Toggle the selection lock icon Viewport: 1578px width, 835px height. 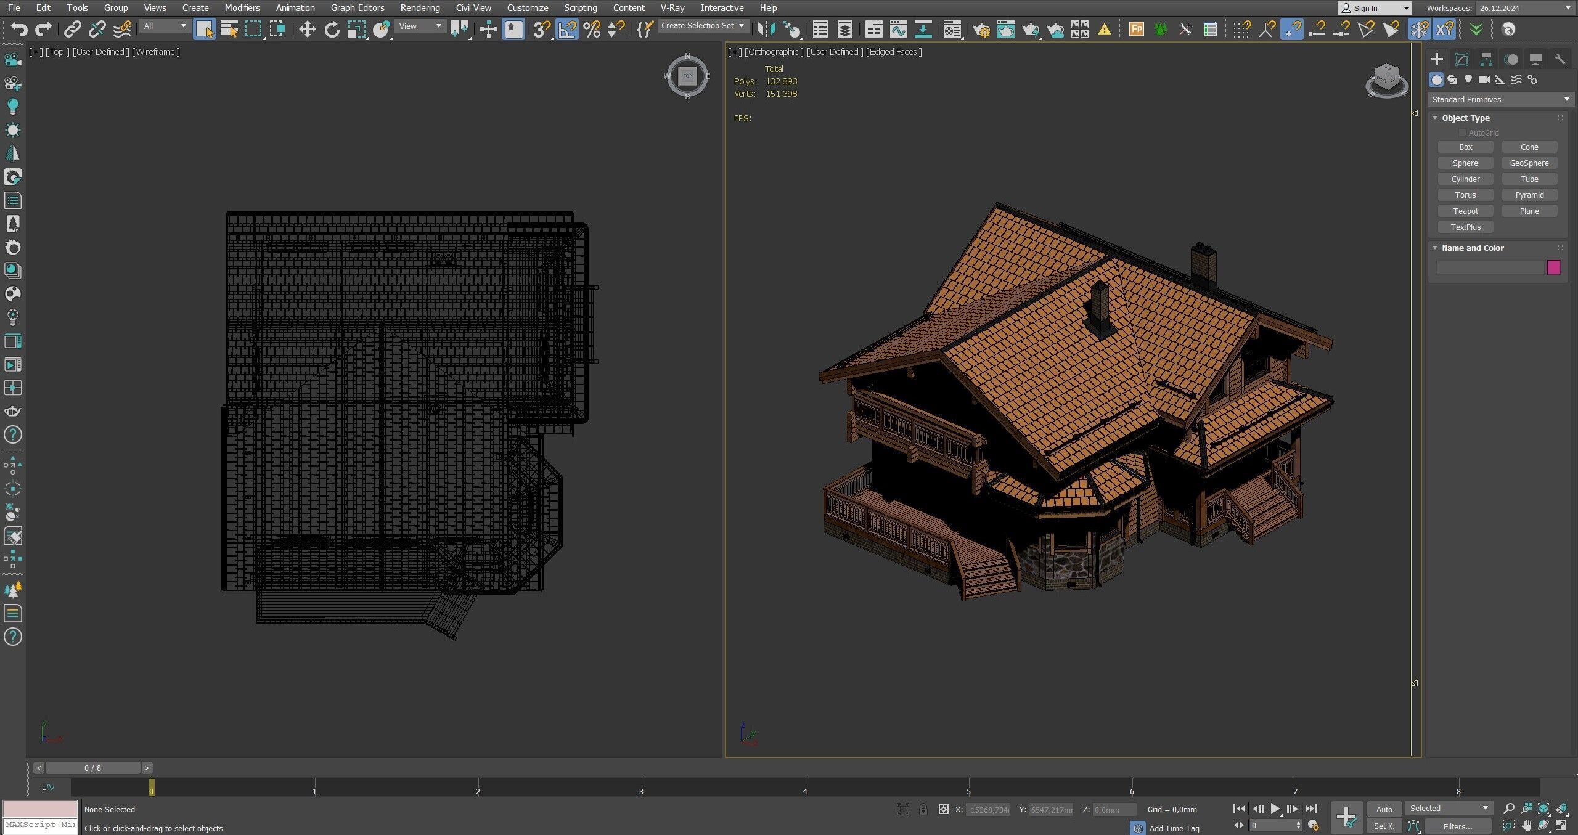point(923,809)
